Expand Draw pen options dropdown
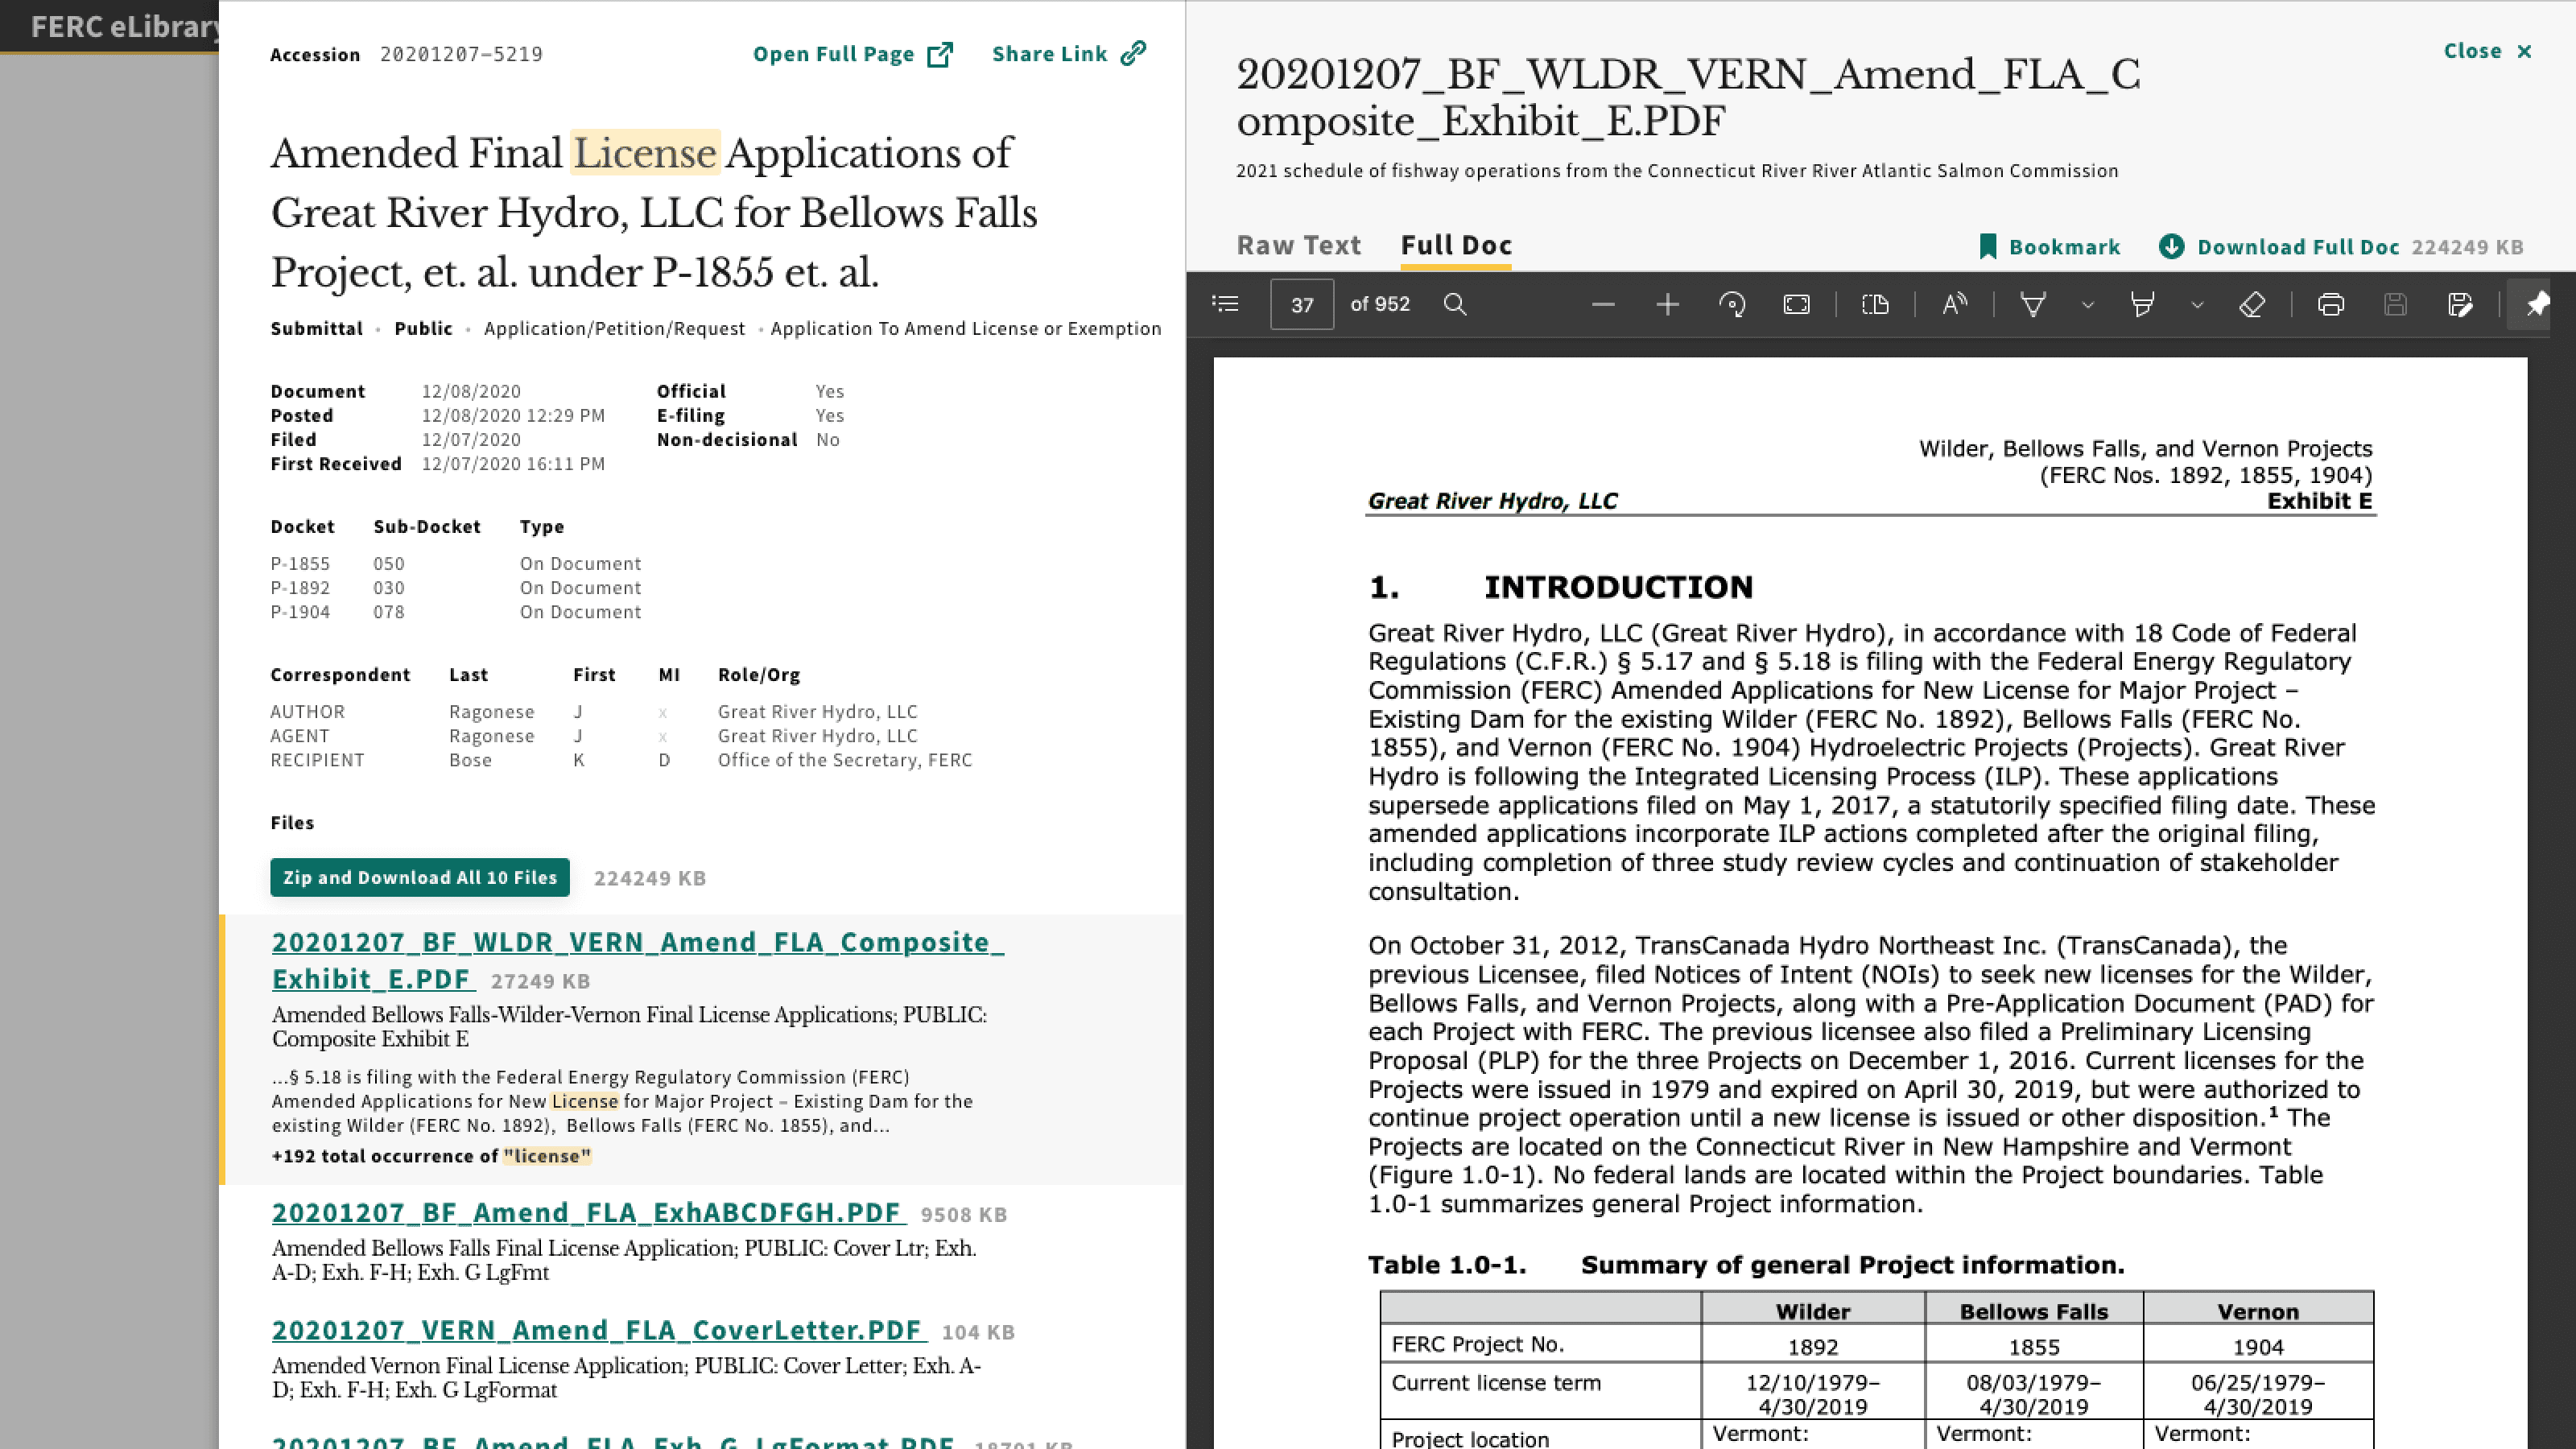This screenshot has width=2576, height=1449. click(2088, 304)
